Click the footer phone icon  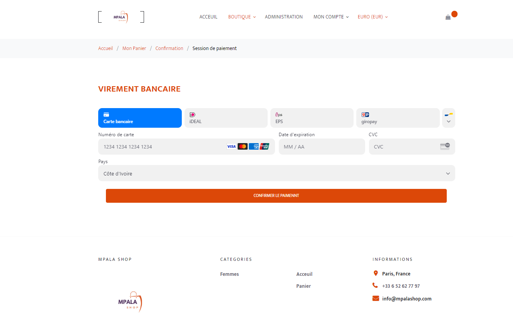(x=375, y=285)
